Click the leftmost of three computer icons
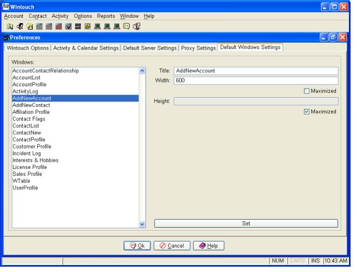The height and width of the screenshot is (272, 357). [98, 26]
